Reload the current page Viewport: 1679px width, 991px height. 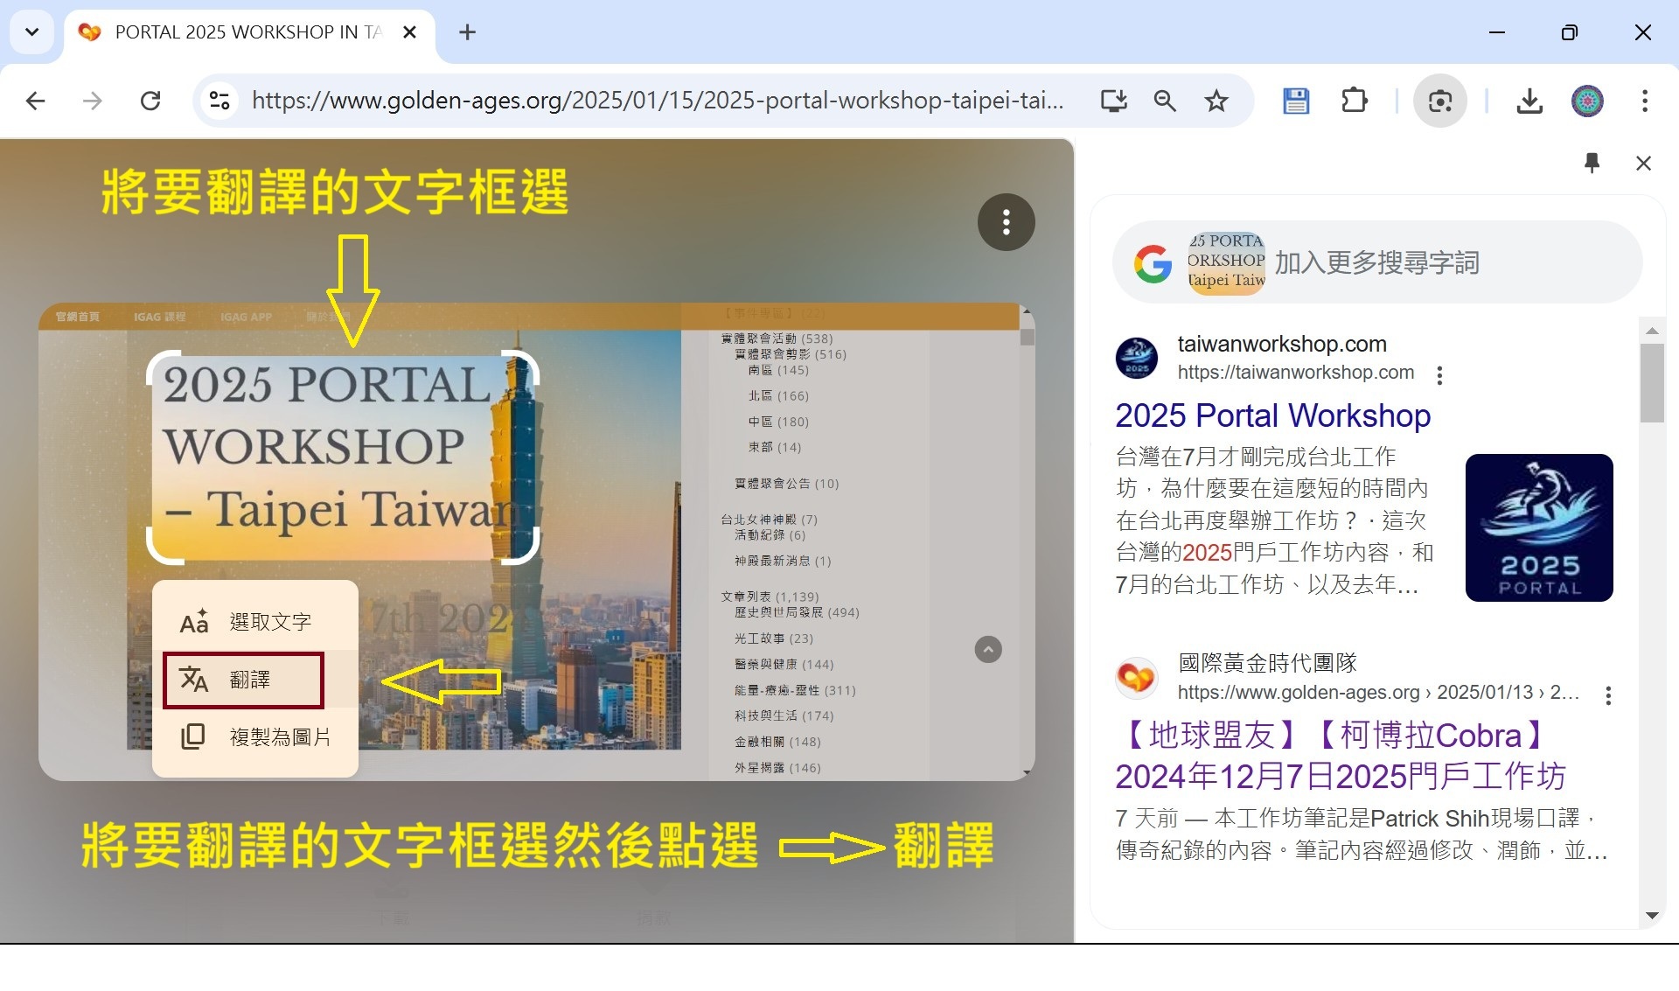click(x=150, y=101)
